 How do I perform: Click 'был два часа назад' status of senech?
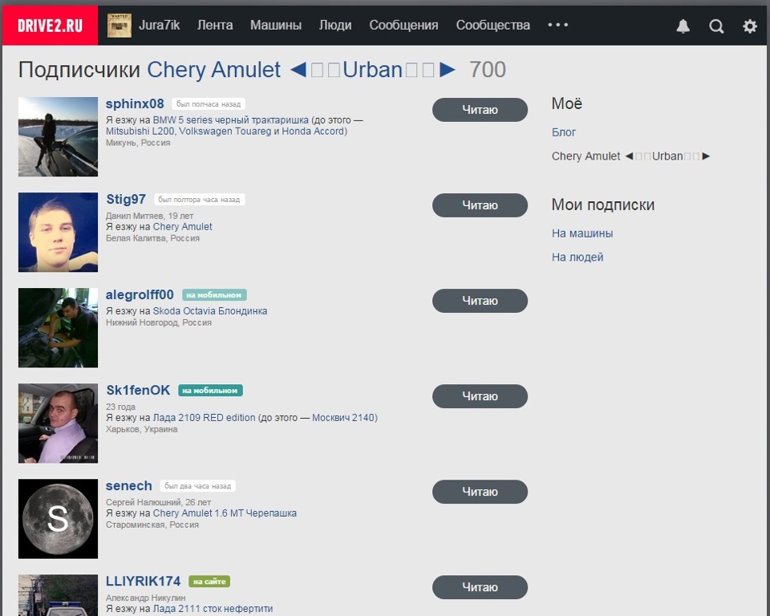coord(198,486)
